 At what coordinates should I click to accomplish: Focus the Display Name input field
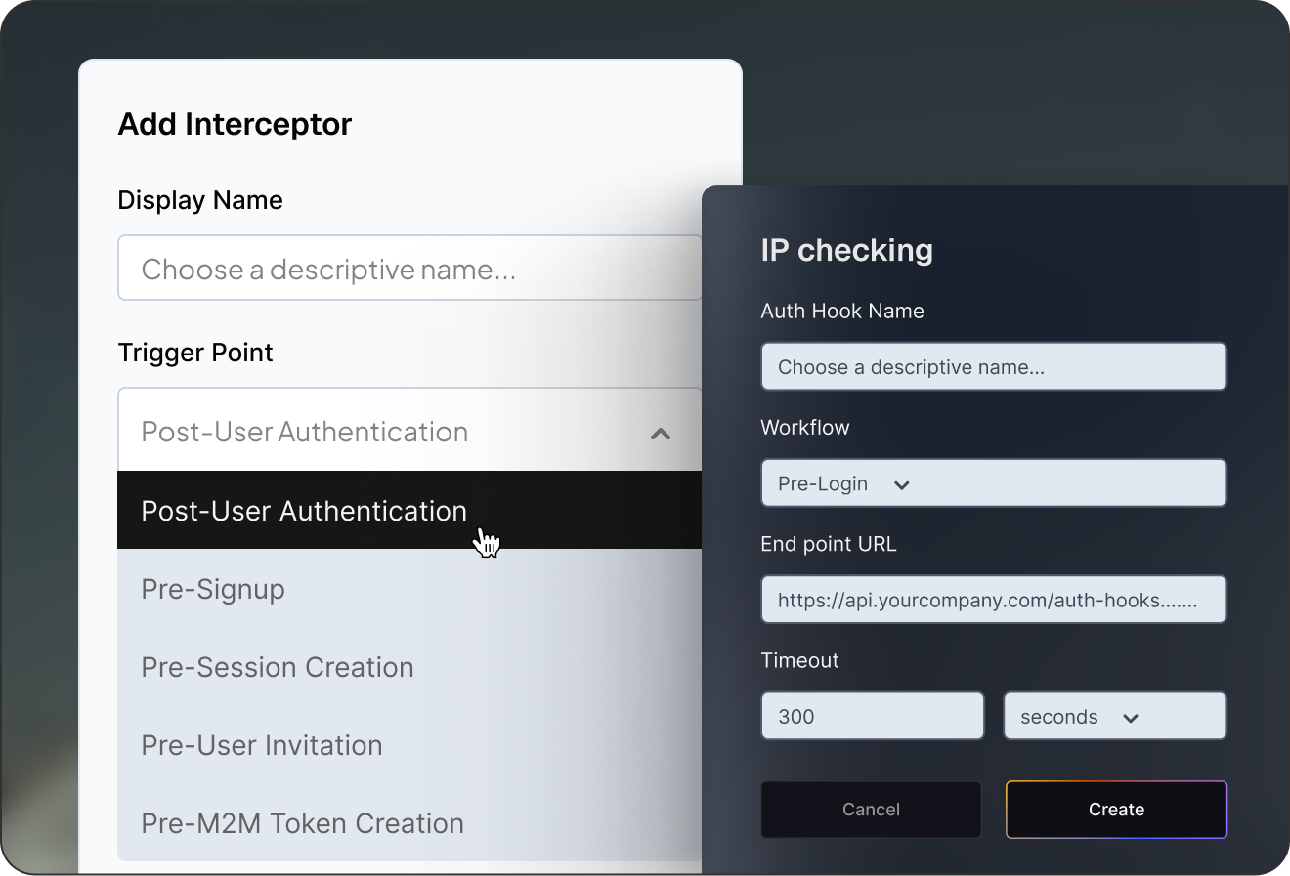(410, 268)
